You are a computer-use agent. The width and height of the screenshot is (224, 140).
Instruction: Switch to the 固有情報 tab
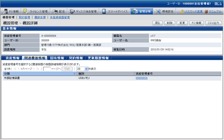(x=57, y=58)
